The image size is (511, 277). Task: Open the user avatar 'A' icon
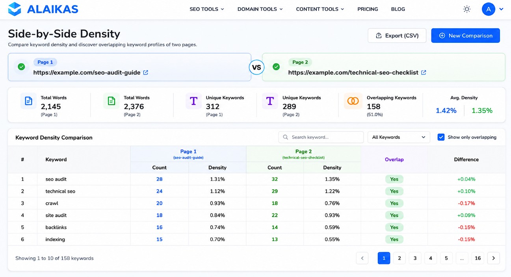pos(489,9)
